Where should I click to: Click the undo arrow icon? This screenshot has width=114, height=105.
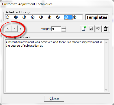tap(98, 29)
